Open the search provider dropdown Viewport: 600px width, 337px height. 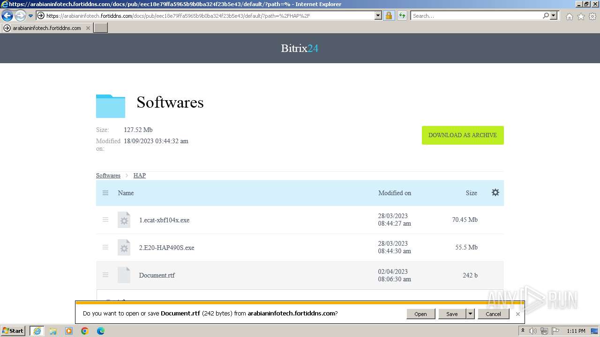554,16
